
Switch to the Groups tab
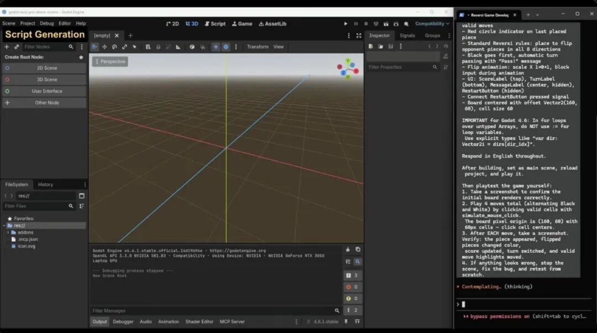click(432, 35)
